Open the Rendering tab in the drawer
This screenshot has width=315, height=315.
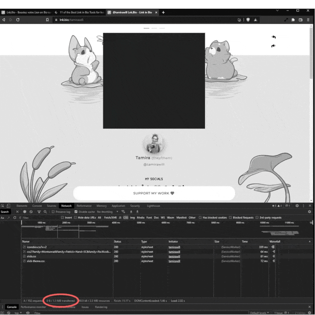click(101, 307)
